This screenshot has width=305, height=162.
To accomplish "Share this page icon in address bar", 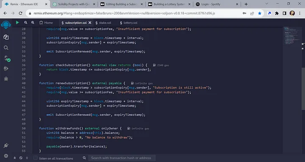I will [252, 13].
